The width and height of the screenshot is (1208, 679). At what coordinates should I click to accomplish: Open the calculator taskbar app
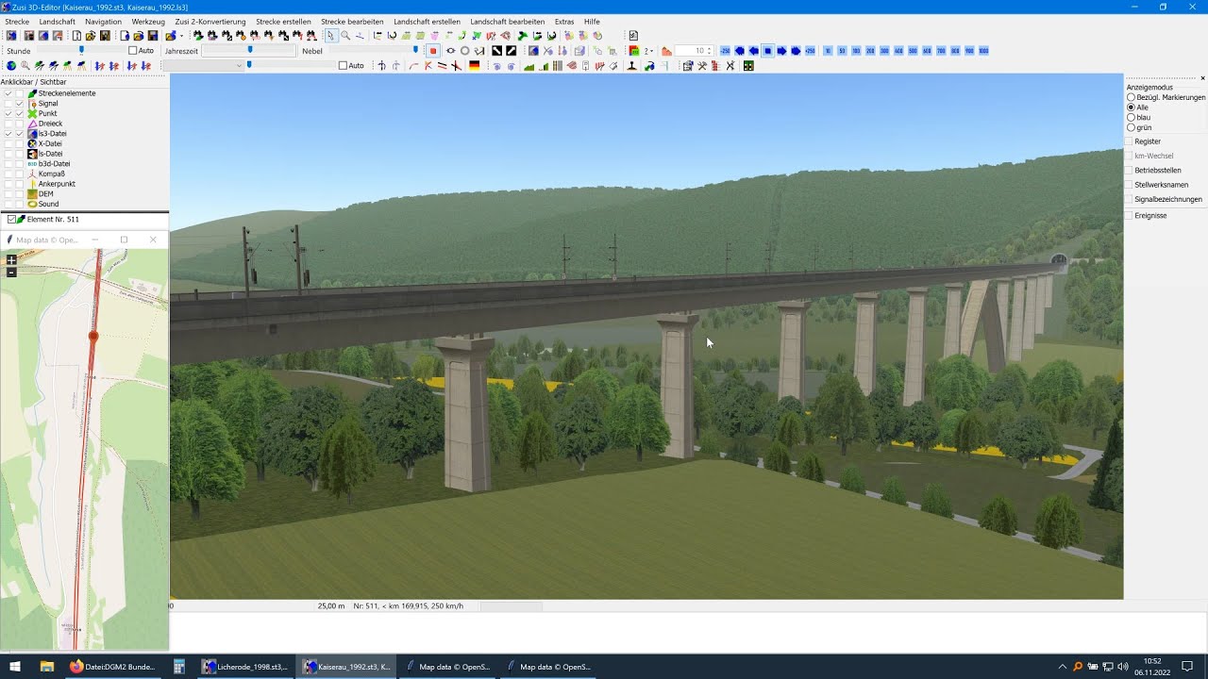pos(178,667)
